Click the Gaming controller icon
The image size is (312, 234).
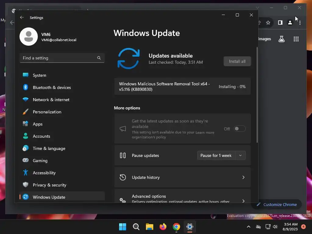26,160
